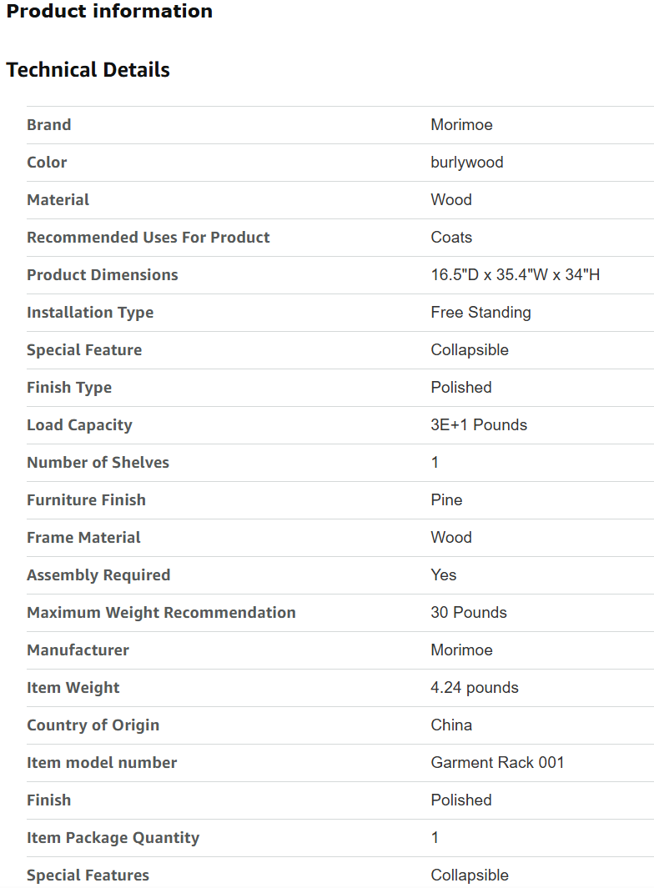Select the Brand value Morimoe

pyautogui.click(x=461, y=124)
